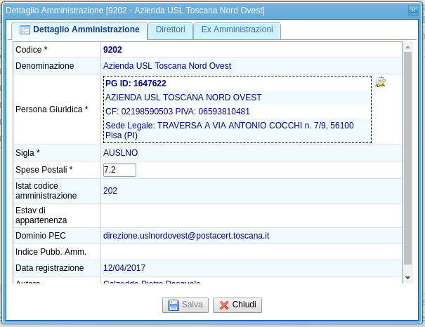
Task: Click the Estav di appartenenza label
Action: tap(41, 215)
